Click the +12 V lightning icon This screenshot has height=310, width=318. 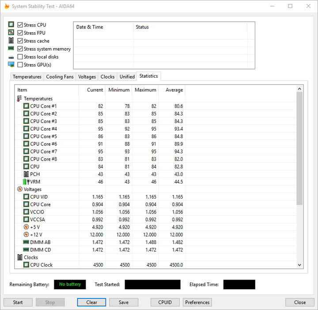click(x=26, y=234)
